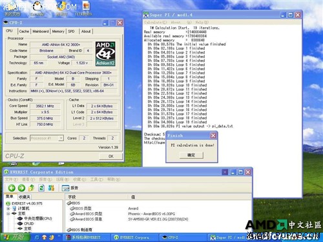Open Calculate menu in Super PI
Image resolution: width=323 pixels, height=242 pixels.
(x=156, y=23)
